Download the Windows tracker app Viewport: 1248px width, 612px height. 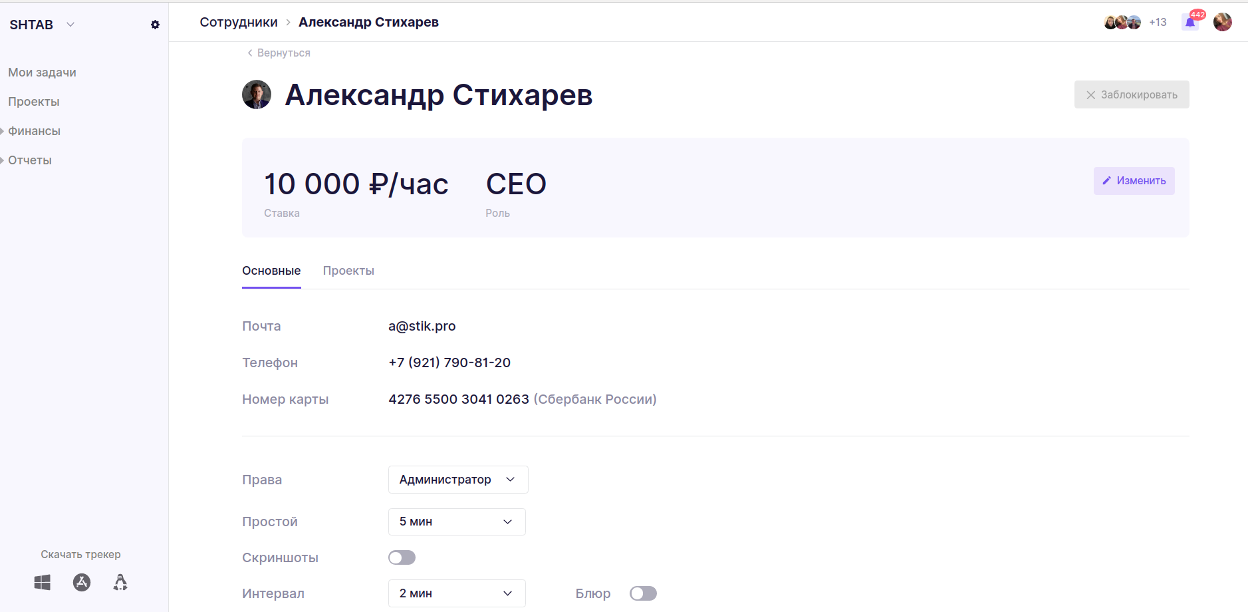43,583
